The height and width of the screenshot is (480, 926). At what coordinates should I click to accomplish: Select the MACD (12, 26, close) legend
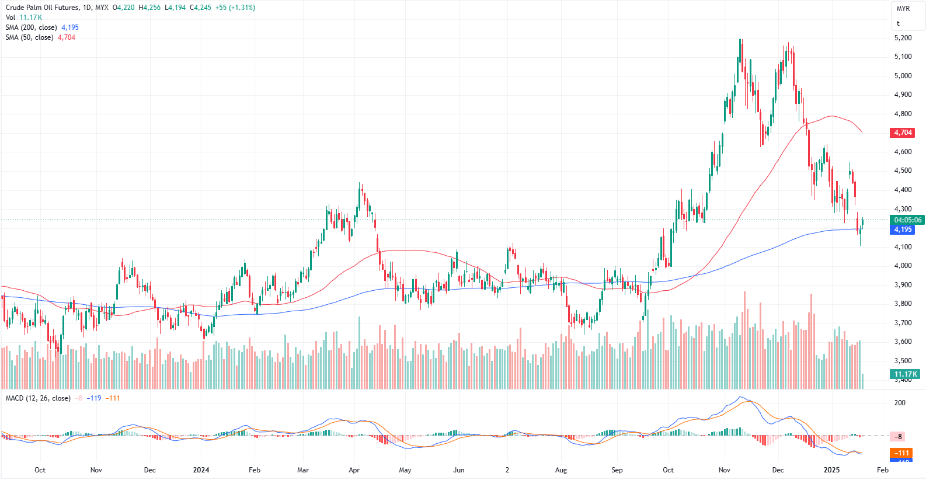coord(38,398)
